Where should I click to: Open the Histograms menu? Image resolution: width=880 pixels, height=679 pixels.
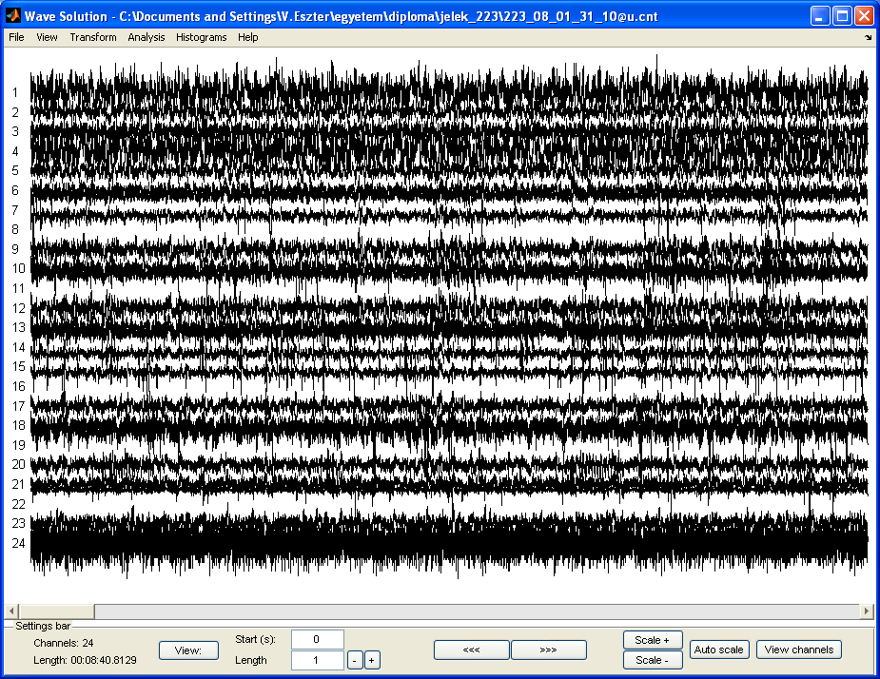point(201,37)
